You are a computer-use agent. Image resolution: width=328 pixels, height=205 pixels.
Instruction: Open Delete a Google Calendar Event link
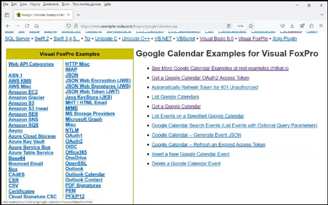pyautogui.click(x=186, y=164)
